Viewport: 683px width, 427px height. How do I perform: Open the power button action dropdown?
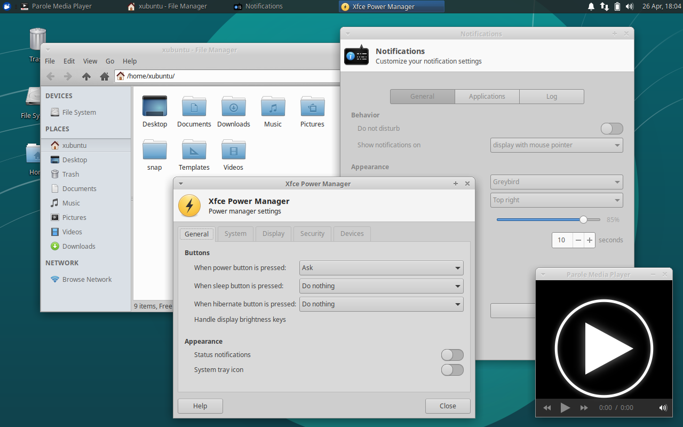point(381,267)
